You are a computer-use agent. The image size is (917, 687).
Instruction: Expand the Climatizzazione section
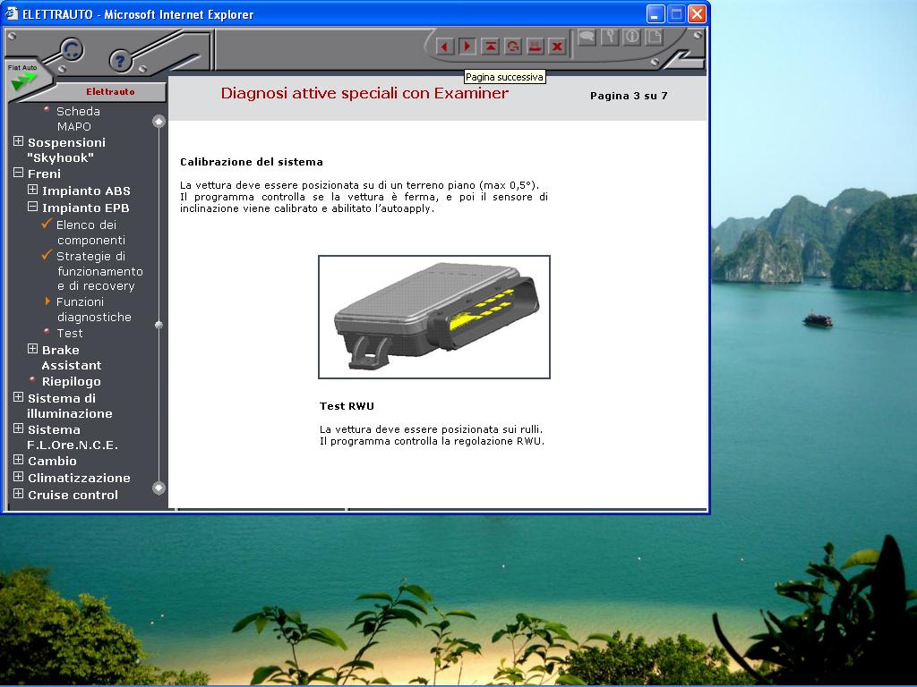click(x=18, y=477)
